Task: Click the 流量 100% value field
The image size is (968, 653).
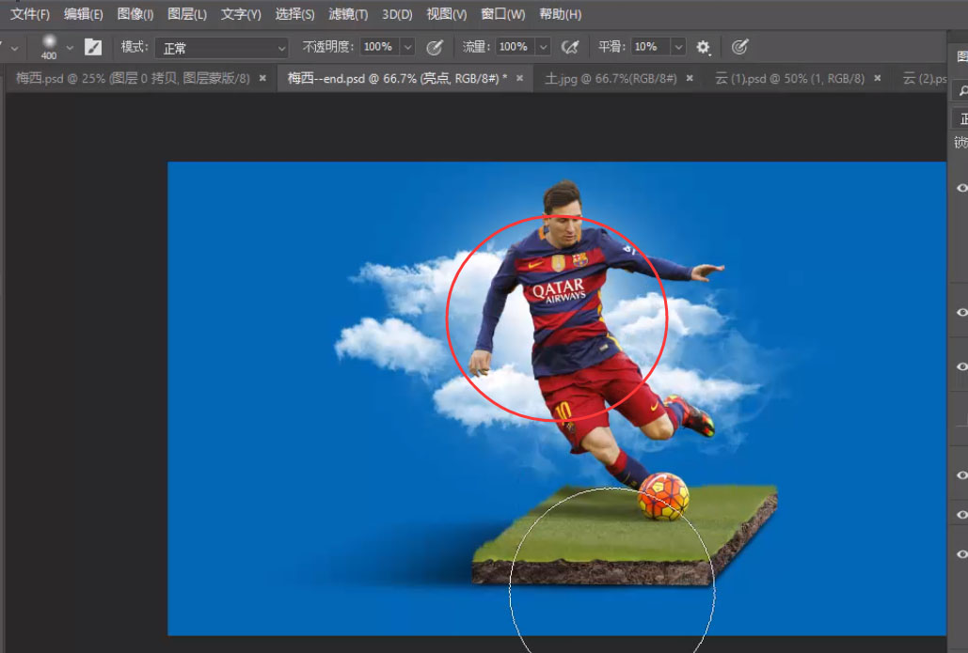Action: (515, 47)
